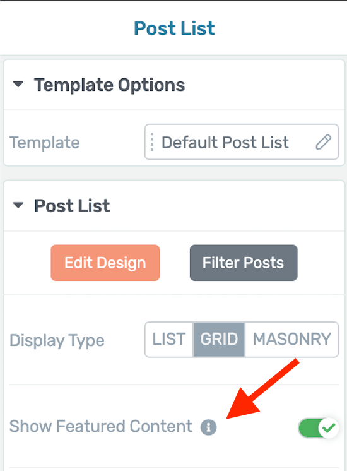Disable the Show Featured Content switch
Screen dimensions: 347x471
coord(319,427)
